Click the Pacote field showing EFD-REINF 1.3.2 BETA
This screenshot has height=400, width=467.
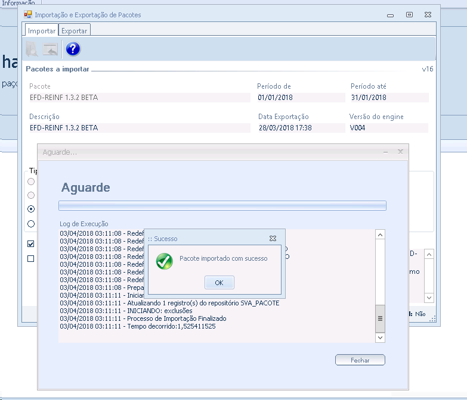pos(140,98)
